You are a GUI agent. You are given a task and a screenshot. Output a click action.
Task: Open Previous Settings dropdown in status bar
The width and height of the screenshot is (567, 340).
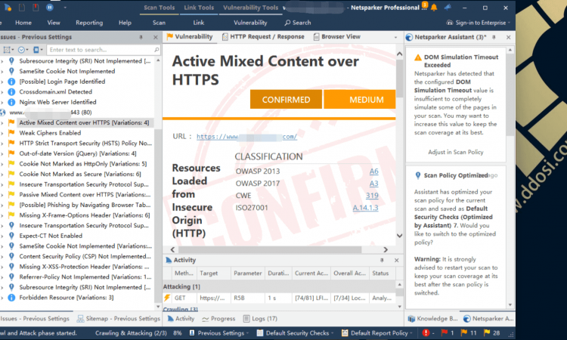219,332
